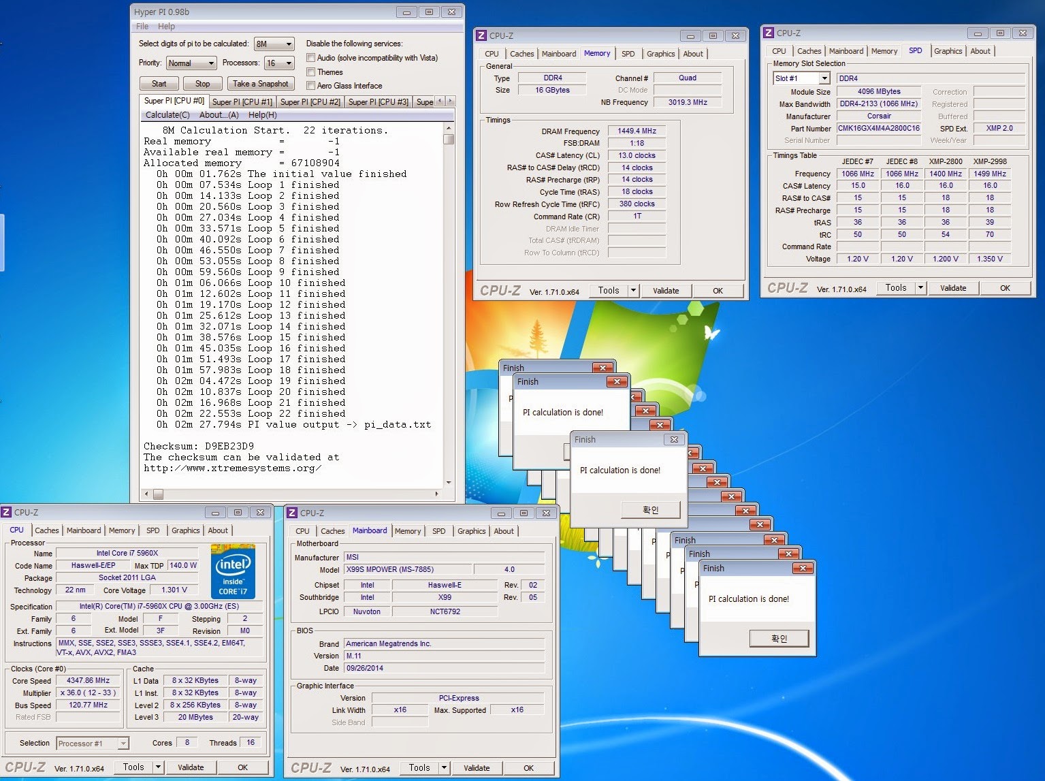Open the Memory tab in the SPD slot CPU-Z window
The width and height of the screenshot is (1045, 781).
point(884,51)
